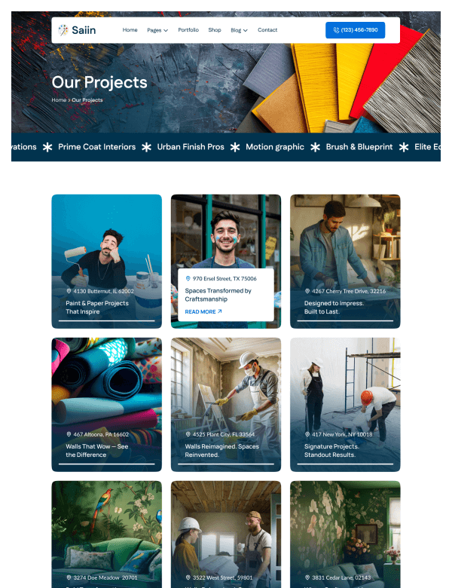Viewport: 452px width, 588px height.
Task: Open the Contact menu item
Action: pyautogui.click(x=267, y=30)
